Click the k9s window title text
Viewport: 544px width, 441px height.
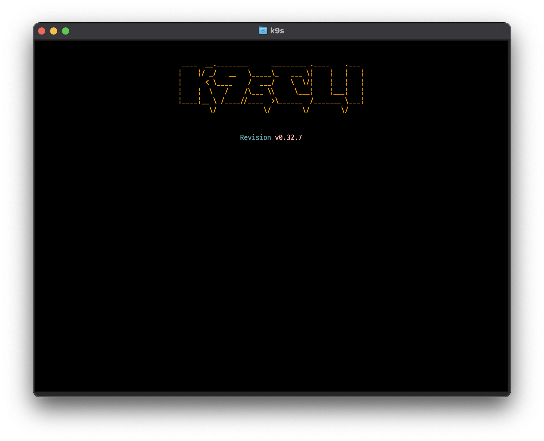coord(277,31)
